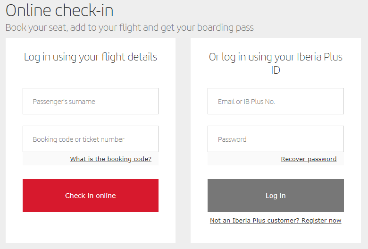The width and height of the screenshot is (368, 249).
Task: Click the 'Or log in using your Iberia Plus ID' heading
Action: point(276,63)
